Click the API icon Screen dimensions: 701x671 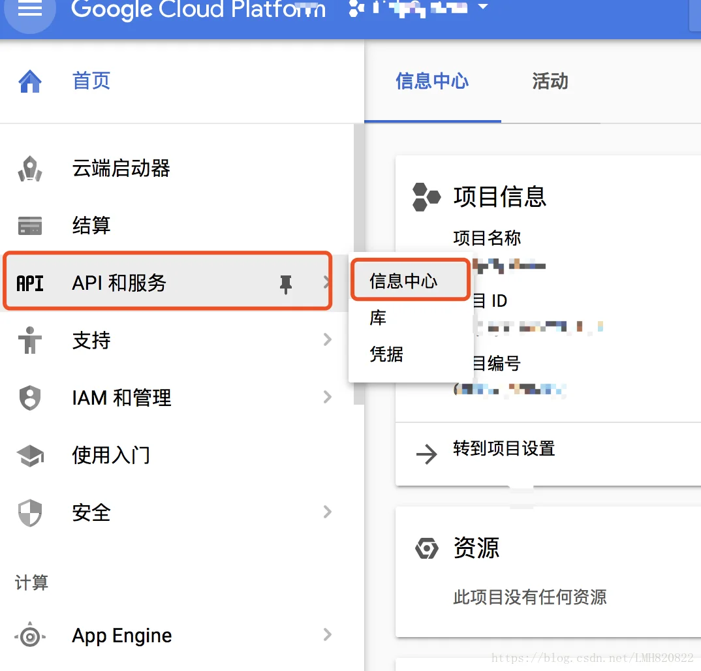click(30, 283)
